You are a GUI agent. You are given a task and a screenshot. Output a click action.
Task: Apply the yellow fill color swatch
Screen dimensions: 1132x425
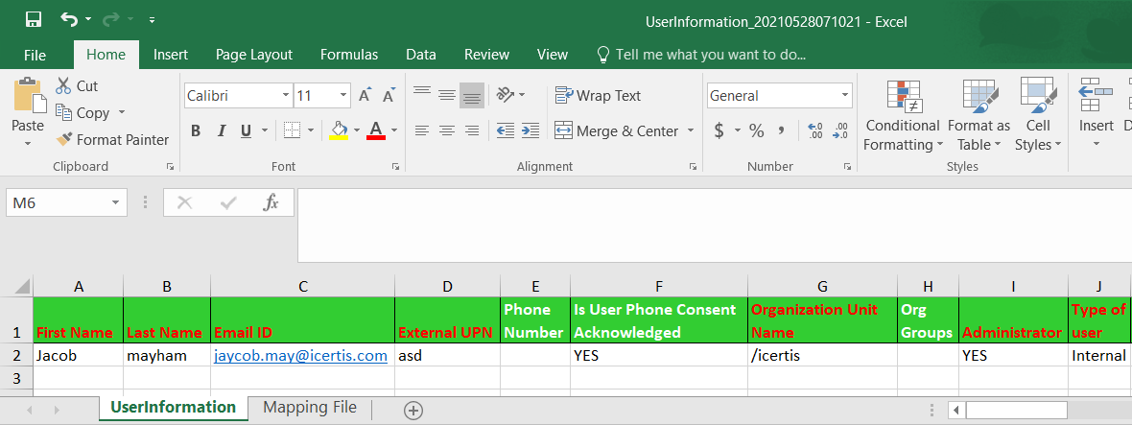pyautogui.click(x=338, y=130)
